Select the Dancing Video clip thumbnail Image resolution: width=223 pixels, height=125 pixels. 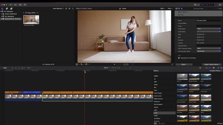[31, 20]
